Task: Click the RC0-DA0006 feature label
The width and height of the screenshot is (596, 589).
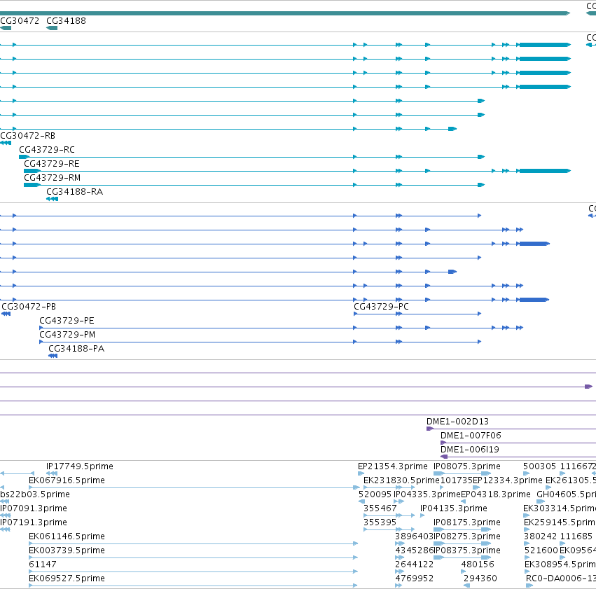Action: click(x=561, y=578)
